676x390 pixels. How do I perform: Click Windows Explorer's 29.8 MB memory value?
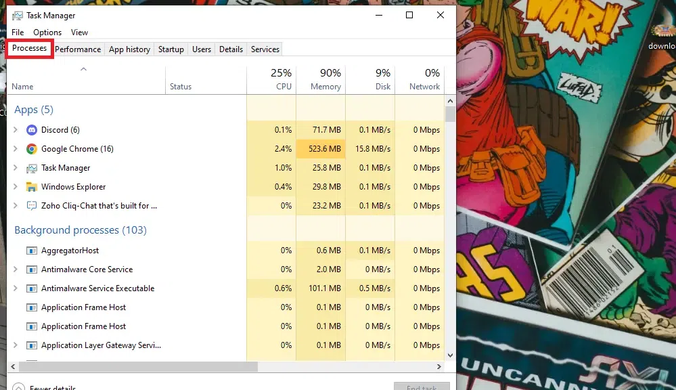pyautogui.click(x=327, y=187)
